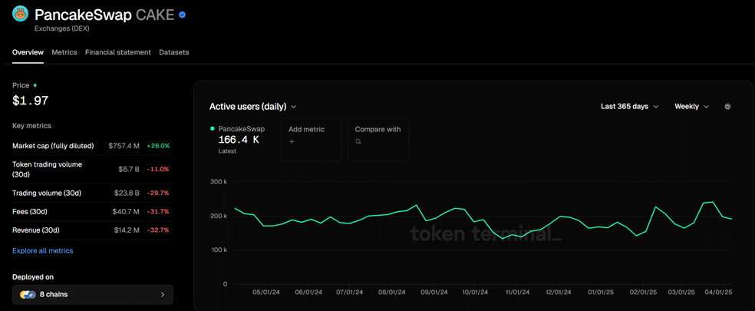755x311 pixels.
Task: Click the 166.4 K latest users value
Action: pos(239,141)
